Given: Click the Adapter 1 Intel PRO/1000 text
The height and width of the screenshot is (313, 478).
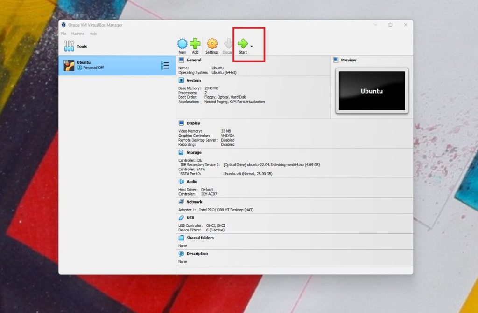Looking at the screenshot, I should (x=226, y=210).
